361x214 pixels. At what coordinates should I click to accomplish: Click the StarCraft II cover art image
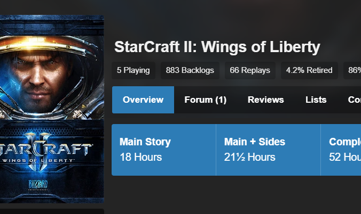point(52,109)
